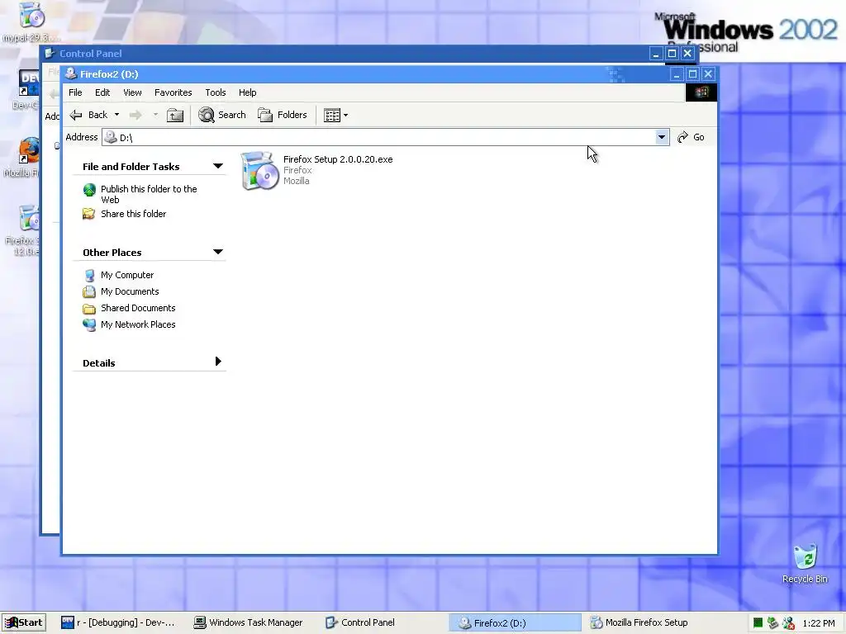Select the Firefox Setup 2.0.0.20.exe installer icon
This screenshot has width=846, height=634.
[x=259, y=170]
